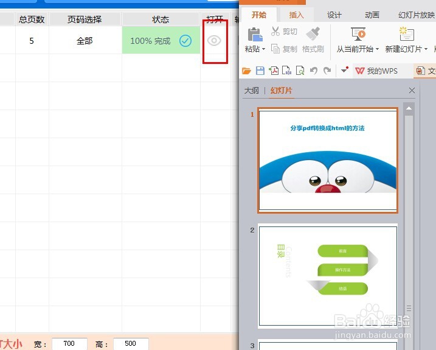Click the slide pane scrollbar up arrow
The width and height of the screenshot is (436, 350).
[x=409, y=108]
